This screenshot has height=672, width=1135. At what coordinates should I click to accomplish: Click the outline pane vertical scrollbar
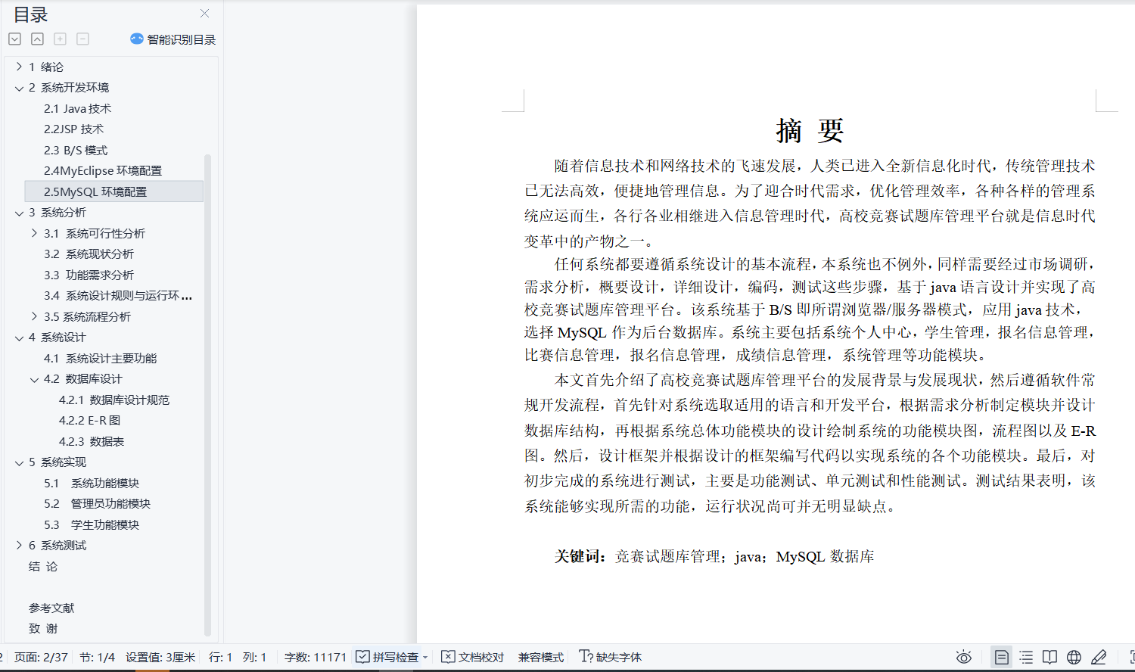(207, 394)
